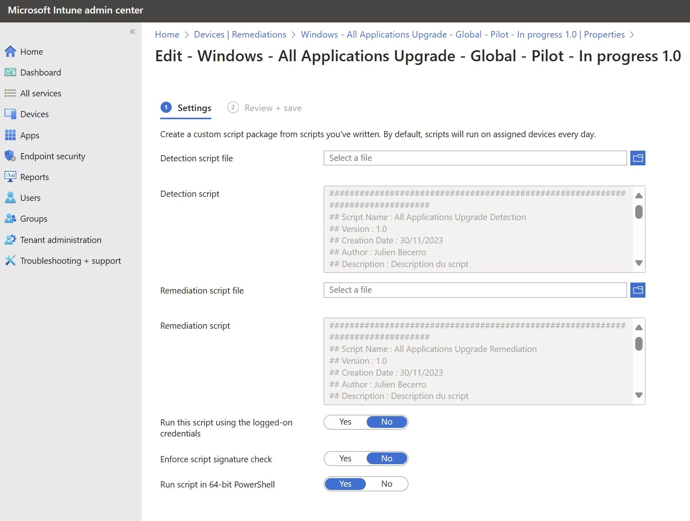
Task: Click the Endpoint security shield icon
Action: [x=10, y=156]
